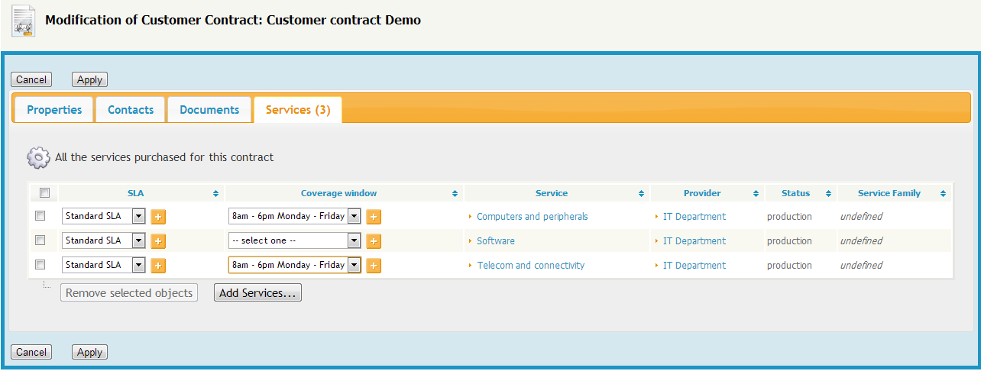Screen dimensions: 981x371
Task: Click the plus icon beside Telecom row SLA
Action: click(x=158, y=266)
